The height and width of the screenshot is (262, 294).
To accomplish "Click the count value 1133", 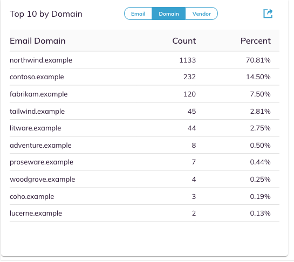I will [x=188, y=60].
